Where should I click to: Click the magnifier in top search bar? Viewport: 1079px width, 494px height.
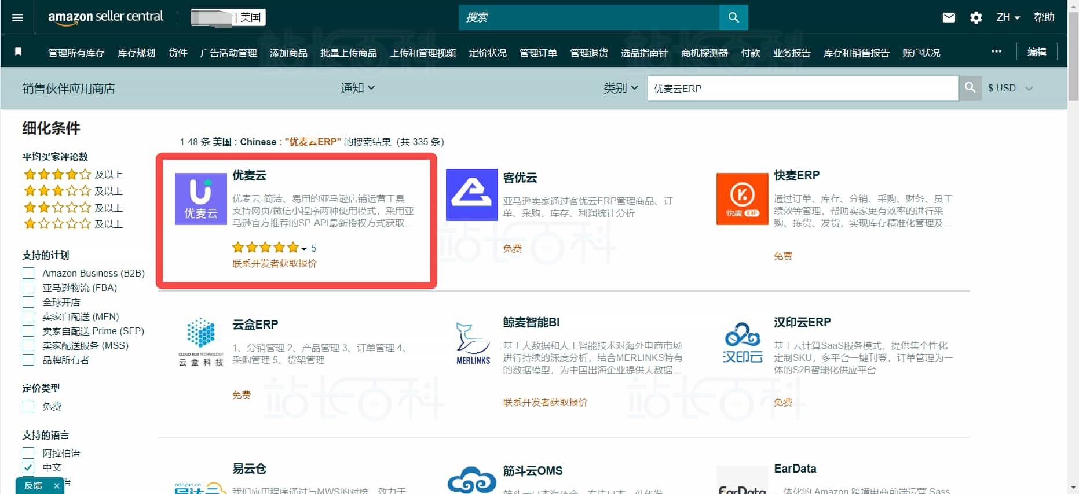pos(733,17)
